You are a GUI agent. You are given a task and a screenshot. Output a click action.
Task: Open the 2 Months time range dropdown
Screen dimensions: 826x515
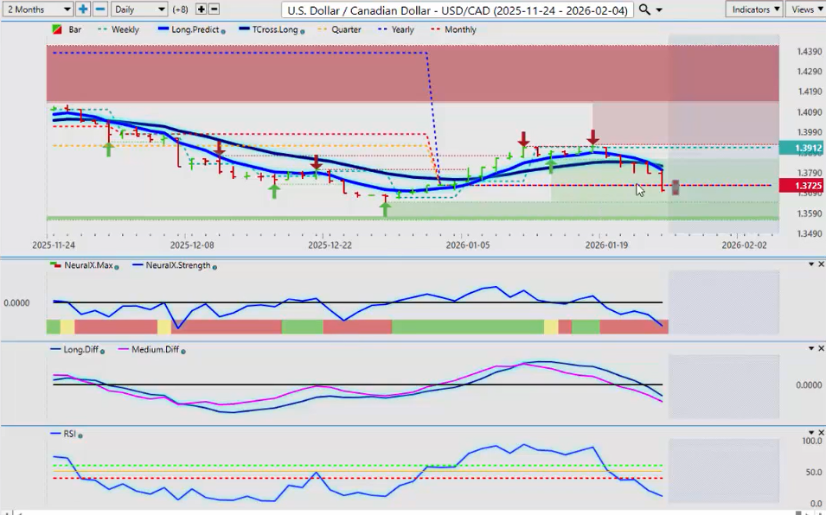click(37, 9)
